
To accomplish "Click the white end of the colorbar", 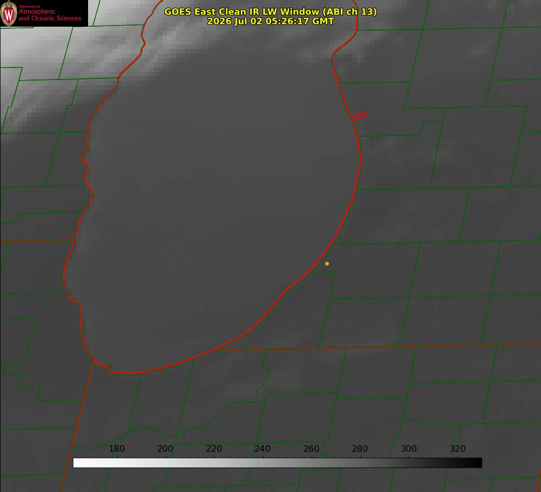I will tap(79, 463).
